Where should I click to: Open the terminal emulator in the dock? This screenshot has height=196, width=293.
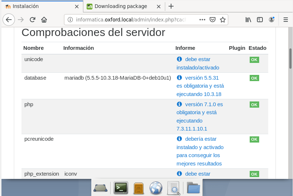[121, 188]
